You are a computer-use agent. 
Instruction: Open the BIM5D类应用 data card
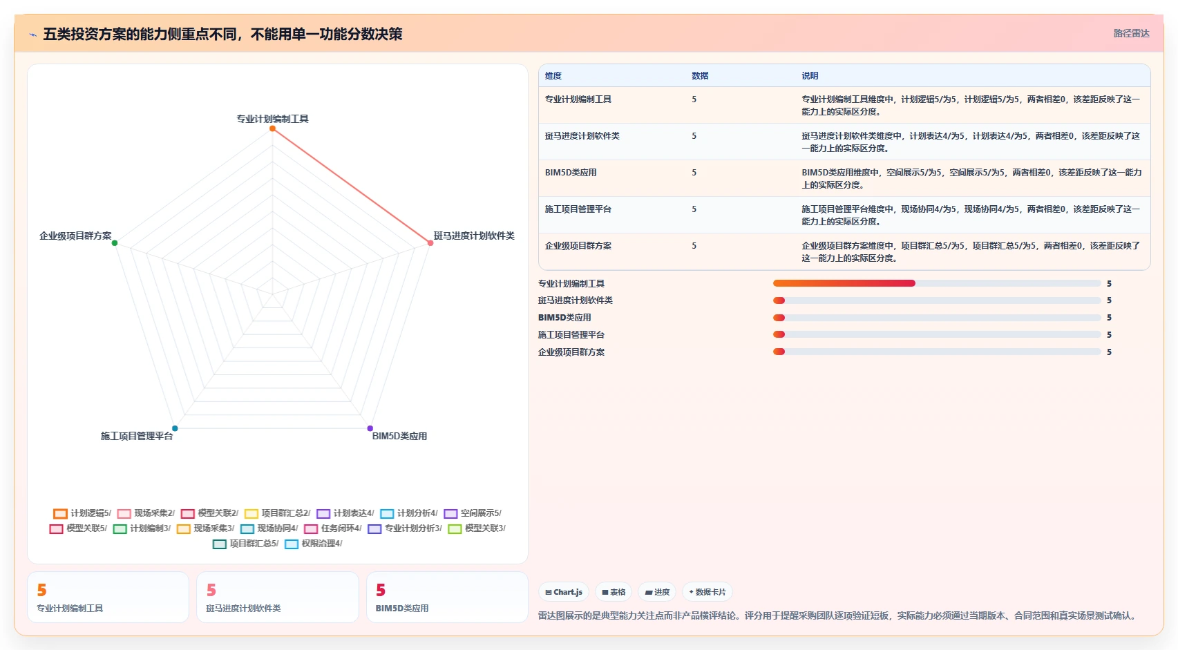[447, 598]
